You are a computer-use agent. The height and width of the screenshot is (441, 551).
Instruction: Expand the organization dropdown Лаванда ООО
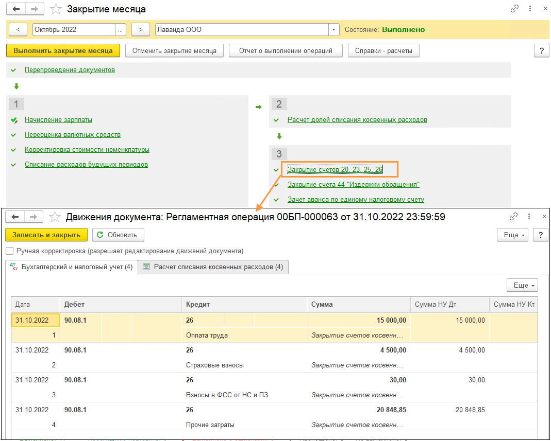[x=333, y=29]
